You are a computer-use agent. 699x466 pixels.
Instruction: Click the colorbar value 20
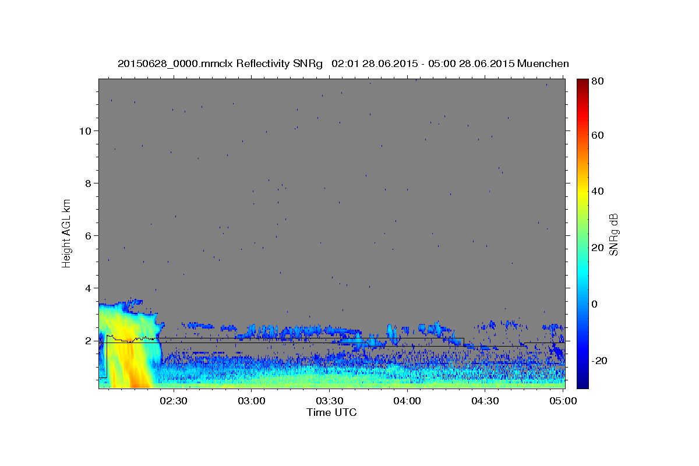coord(596,248)
